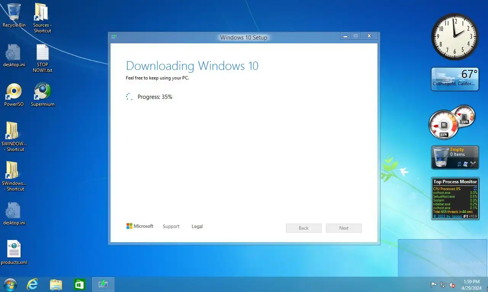Screen dimensions: 488x292
Task: Click the network tray icon
Action: 443,285
